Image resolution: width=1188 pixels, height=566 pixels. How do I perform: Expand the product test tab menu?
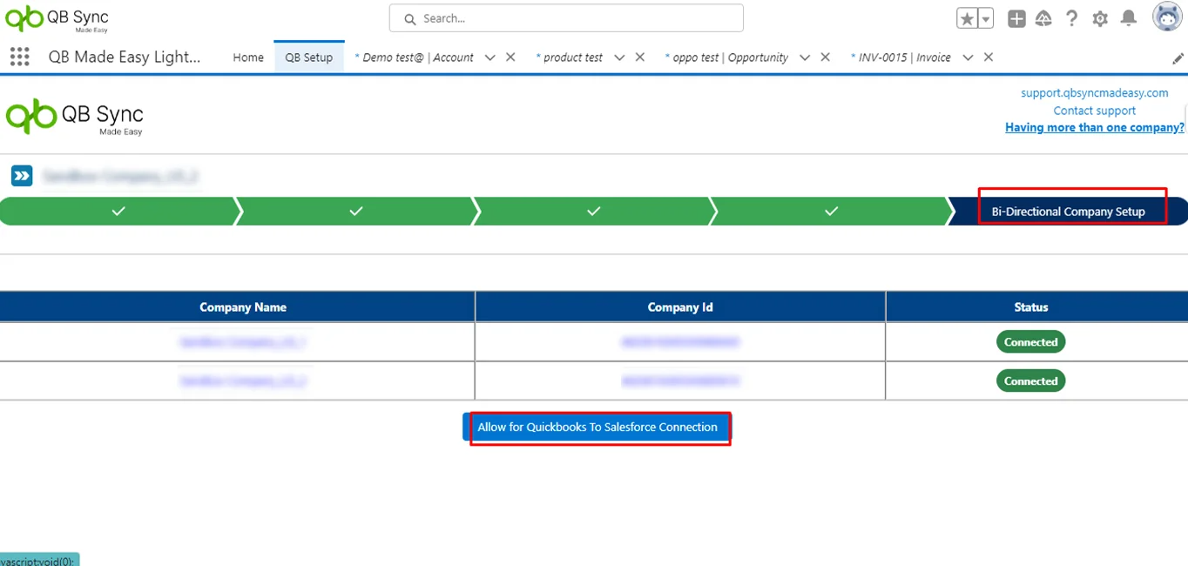[x=619, y=57]
